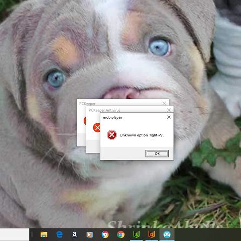The height and width of the screenshot is (241, 241).
Task: Launch Microsoft Edge from the taskbar
Action: pyautogui.click(x=59, y=235)
